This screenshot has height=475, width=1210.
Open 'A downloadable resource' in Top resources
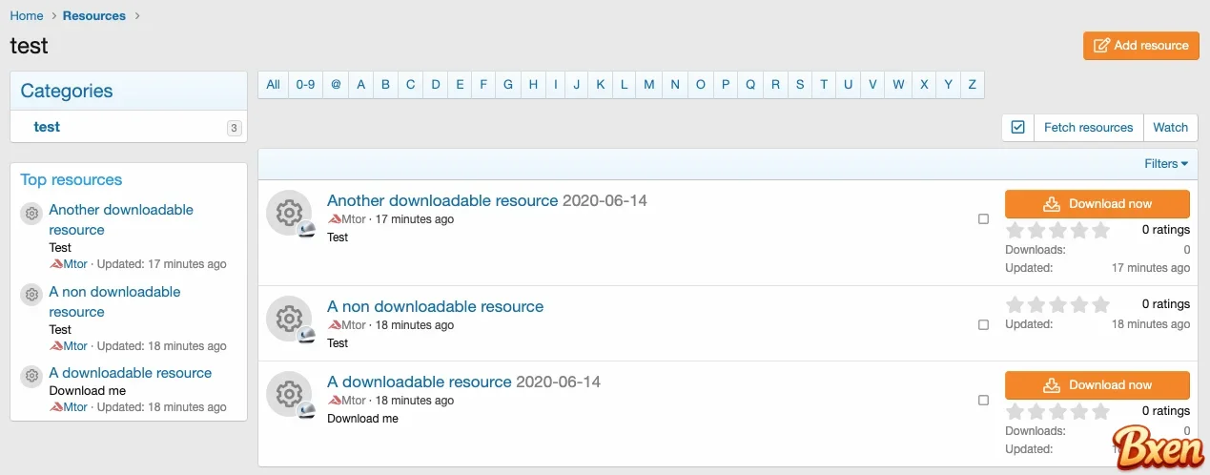click(x=131, y=373)
